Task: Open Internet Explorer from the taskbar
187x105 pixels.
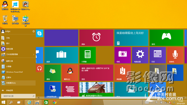Action: (29, 102)
